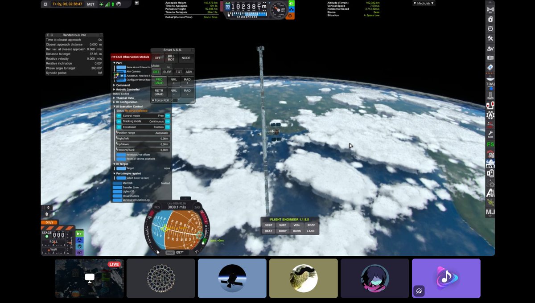Image resolution: width=535 pixels, height=303 pixels.
Task: Collapse the IK Execution Control section
Action: tap(114, 106)
